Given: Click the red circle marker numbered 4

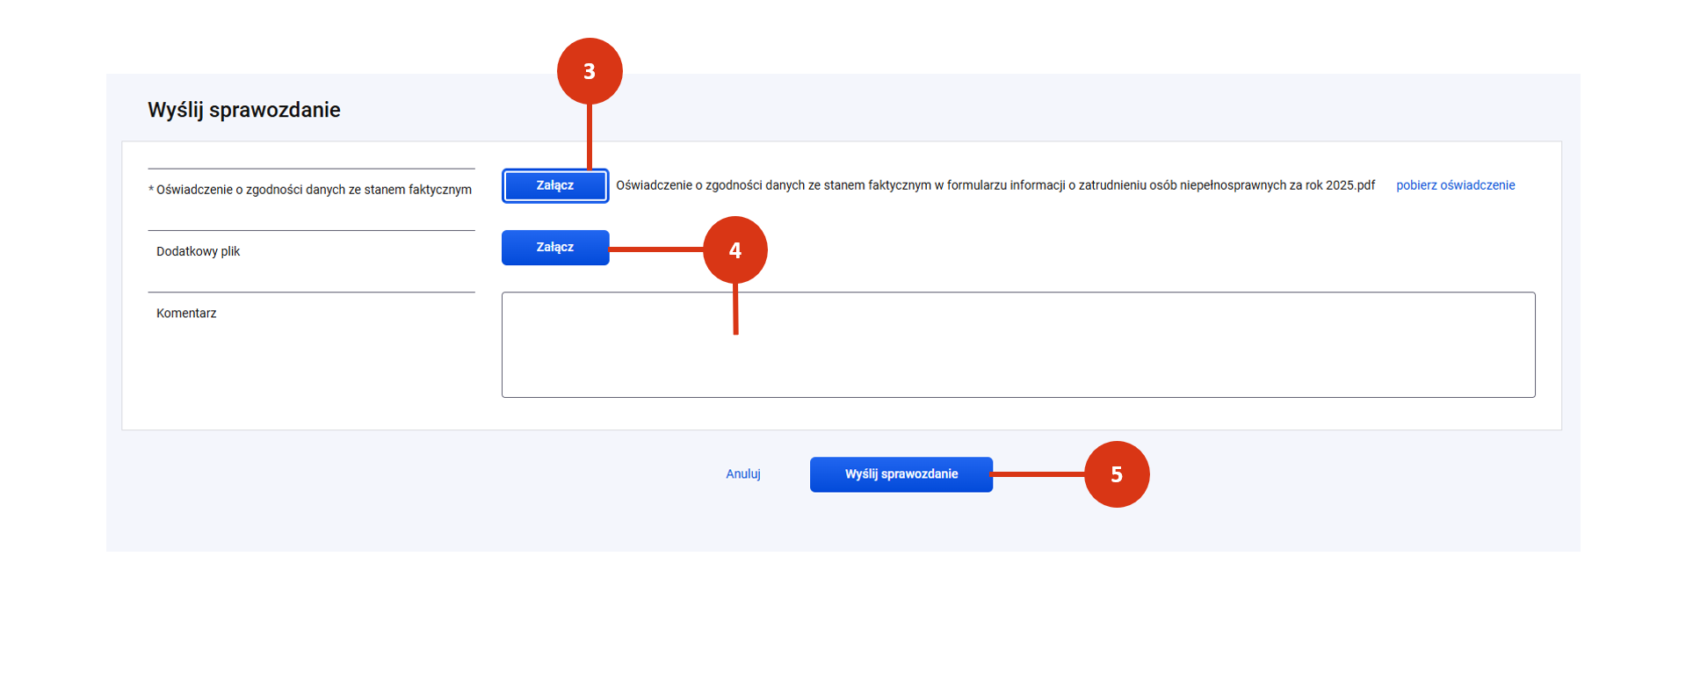Looking at the screenshot, I should point(735,250).
